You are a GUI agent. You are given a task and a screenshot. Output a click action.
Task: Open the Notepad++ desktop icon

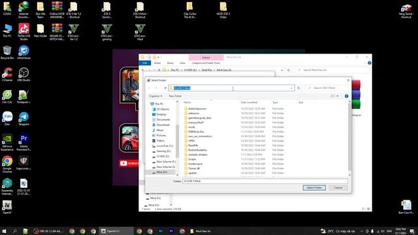click(x=24, y=97)
